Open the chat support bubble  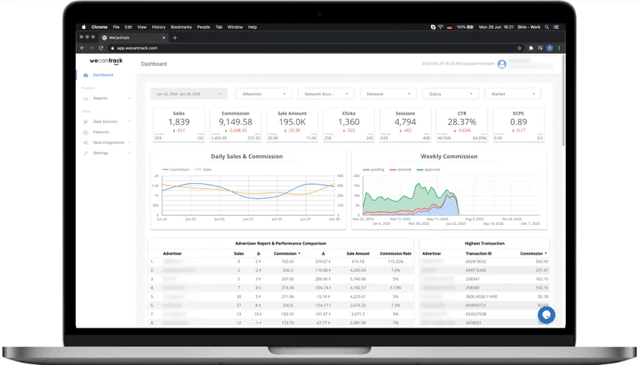tap(546, 315)
